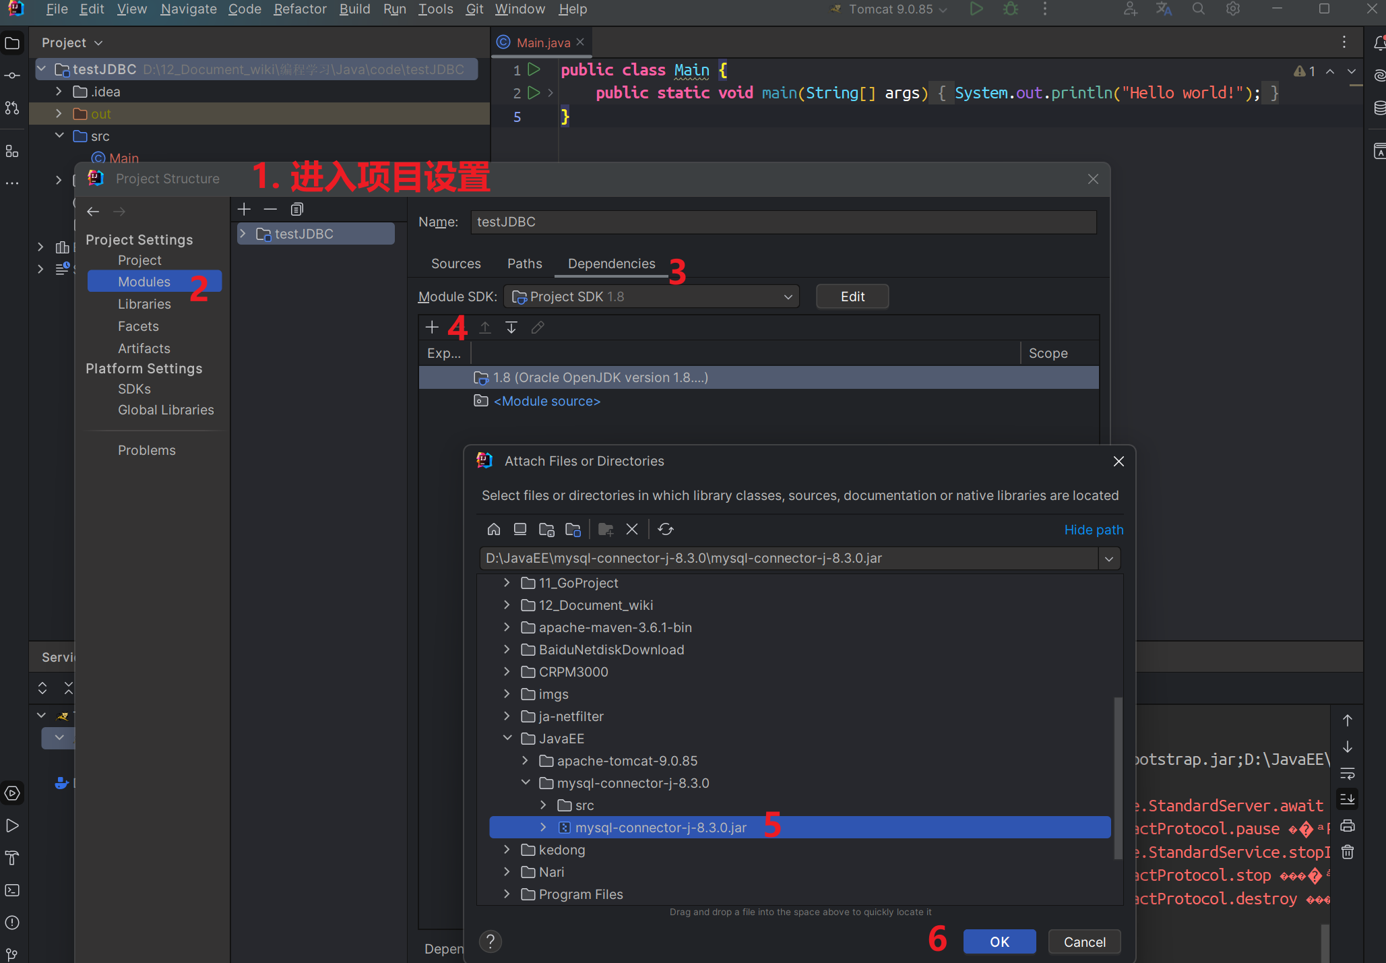The width and height of the screenshot is (1386, 963).
Task: Click the run gutter icon on line 1
Action: tap(534, 69)
